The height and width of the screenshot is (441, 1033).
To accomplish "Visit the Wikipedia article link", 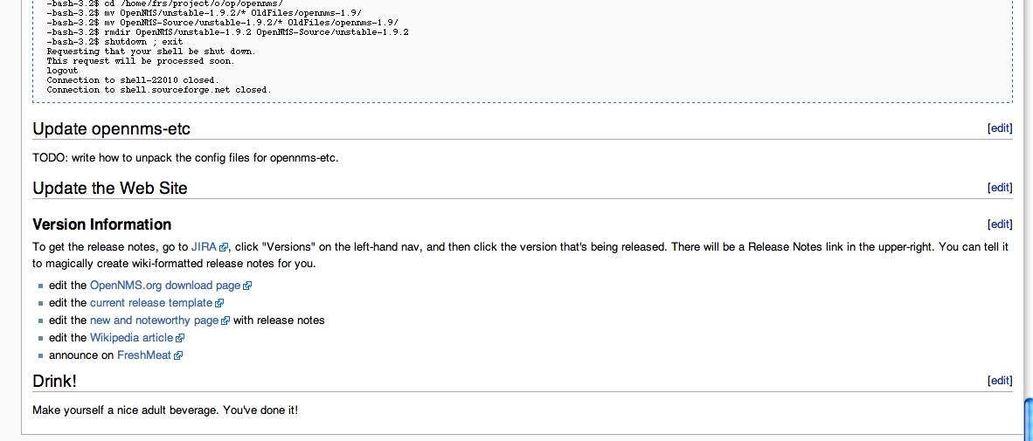I will pos(131,338).
